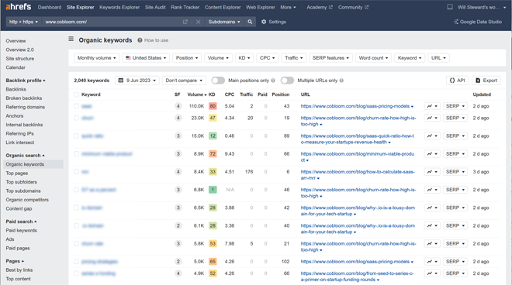Click the API button
512x285 pixels.
[457, 81]
